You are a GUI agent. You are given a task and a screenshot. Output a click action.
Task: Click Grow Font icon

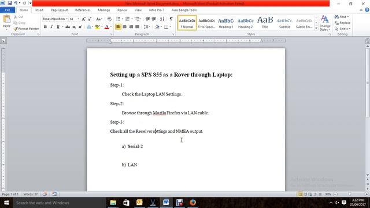[83, 19]
